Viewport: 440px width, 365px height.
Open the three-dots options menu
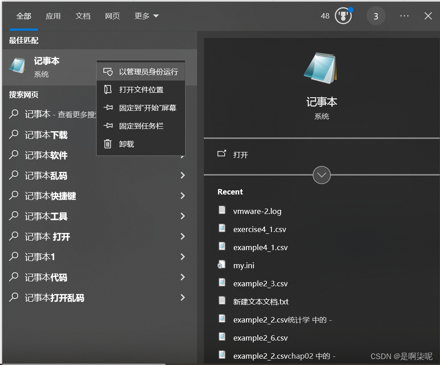point(404,16)
